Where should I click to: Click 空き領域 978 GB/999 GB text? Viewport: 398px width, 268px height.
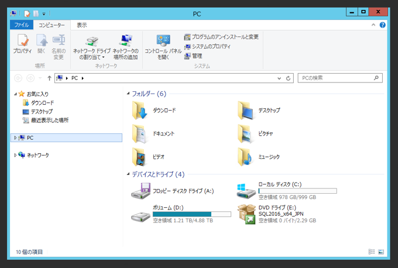click(287, 197)
